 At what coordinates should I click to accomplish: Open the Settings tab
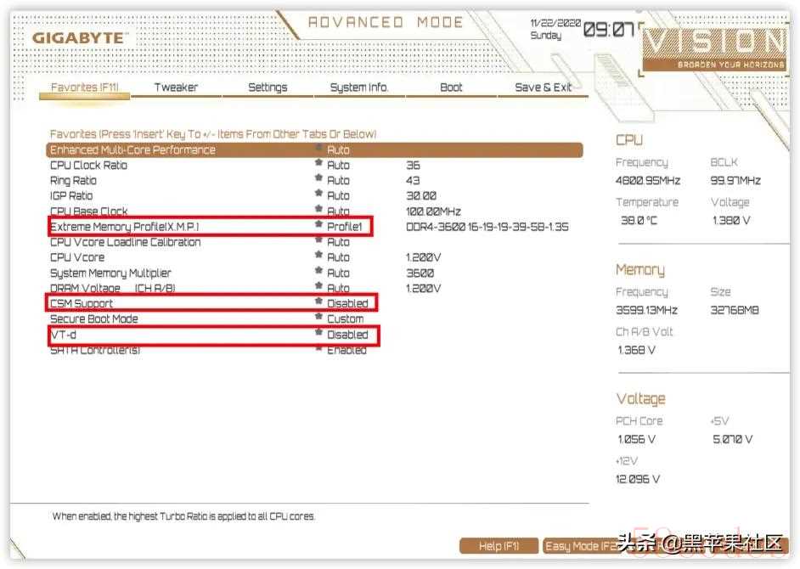268,87
